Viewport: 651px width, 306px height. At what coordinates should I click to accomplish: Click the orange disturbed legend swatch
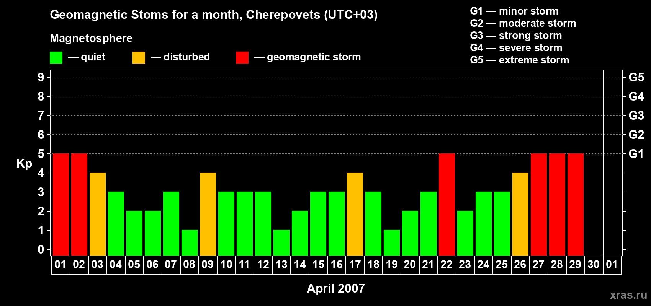pos(139,58)
